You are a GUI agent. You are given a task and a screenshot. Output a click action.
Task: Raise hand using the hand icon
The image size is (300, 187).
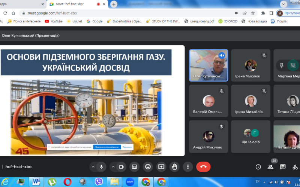(x=174, y=167)
